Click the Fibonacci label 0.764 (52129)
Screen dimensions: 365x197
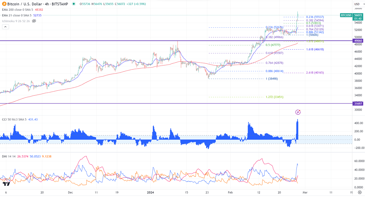click(x=315, y=29)
